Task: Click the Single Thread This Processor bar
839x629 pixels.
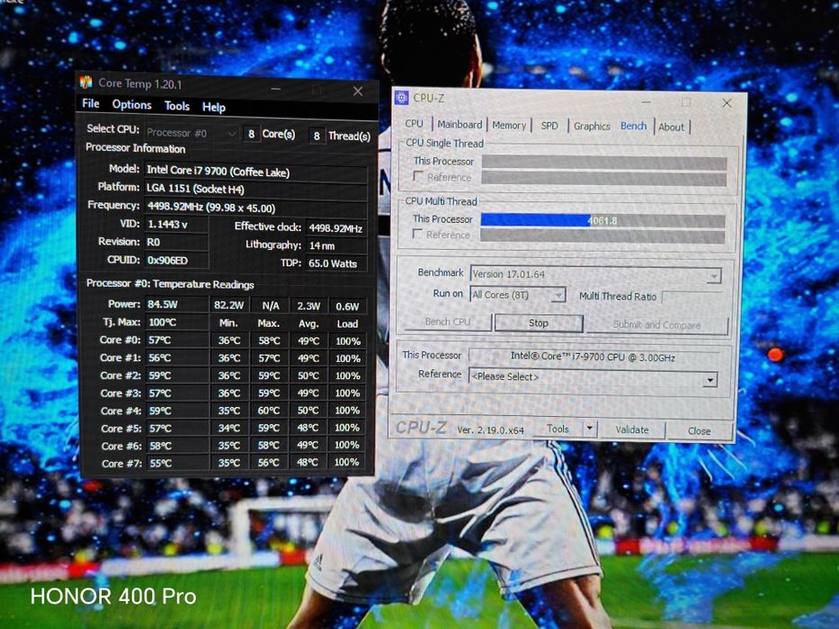Action: pos(604,163)
